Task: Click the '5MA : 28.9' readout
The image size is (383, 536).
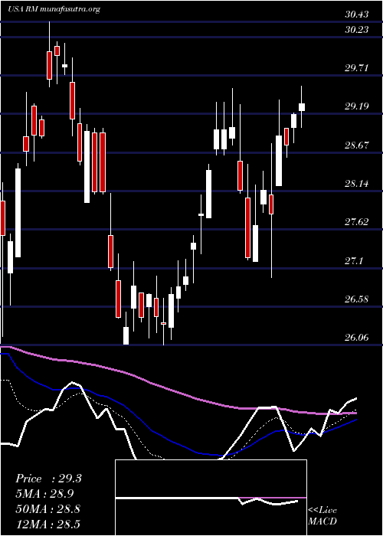Action: coord(44,494)
